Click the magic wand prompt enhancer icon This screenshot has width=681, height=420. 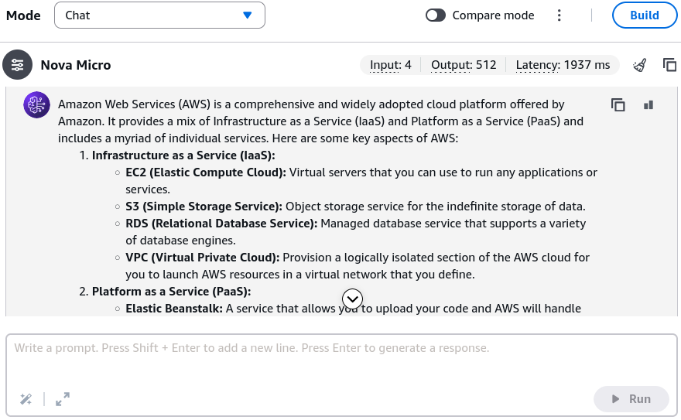[x=26, y=399]
